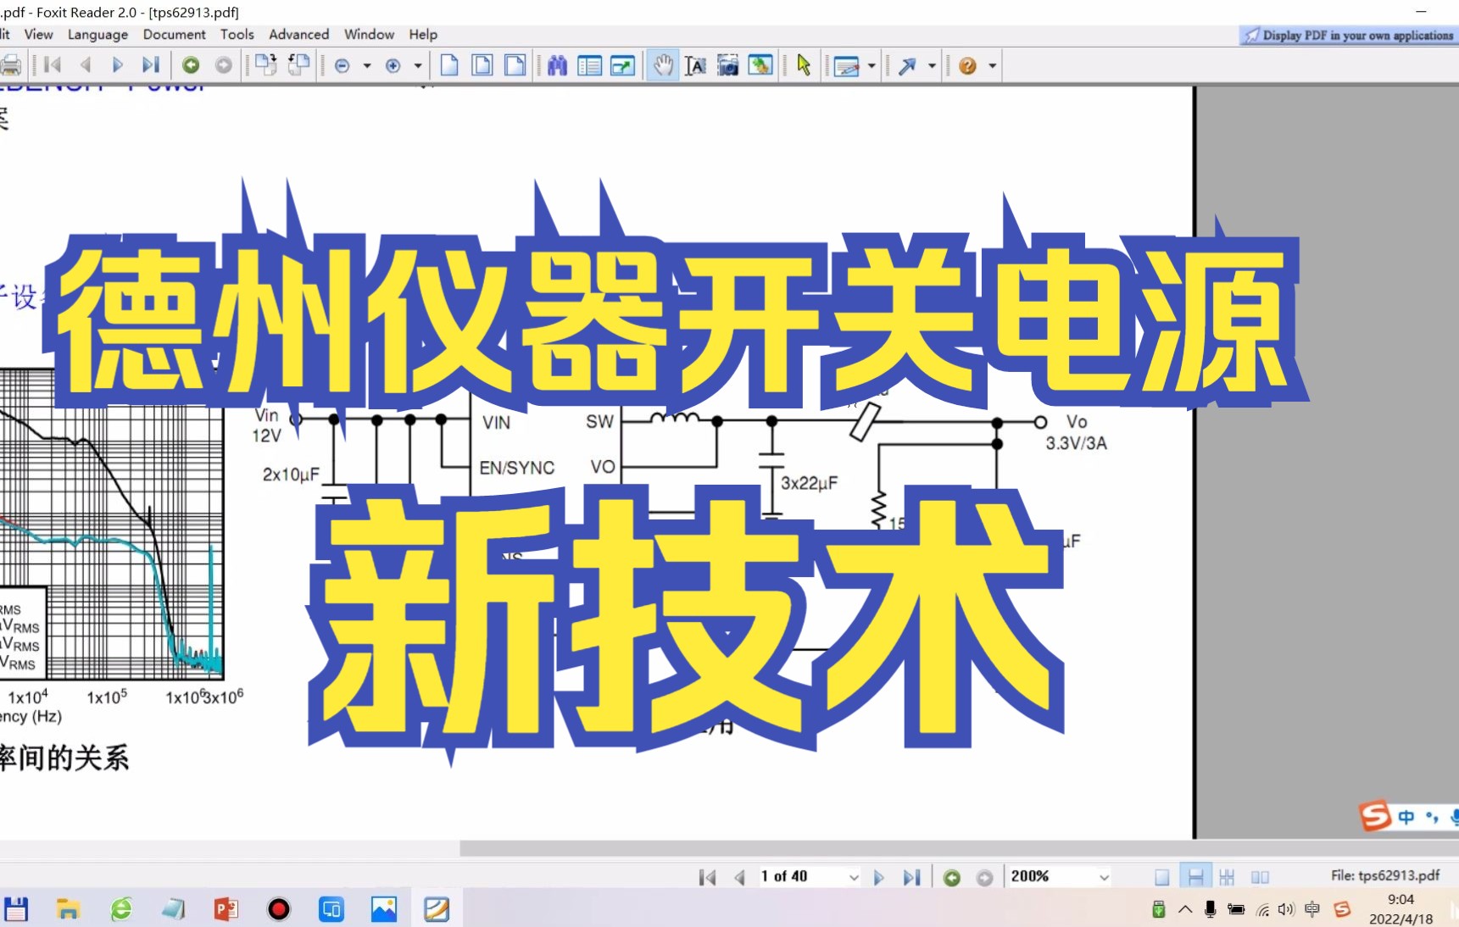Switch to Continuous page layout mode
1459x927 pixels.
coord(1195,877)
